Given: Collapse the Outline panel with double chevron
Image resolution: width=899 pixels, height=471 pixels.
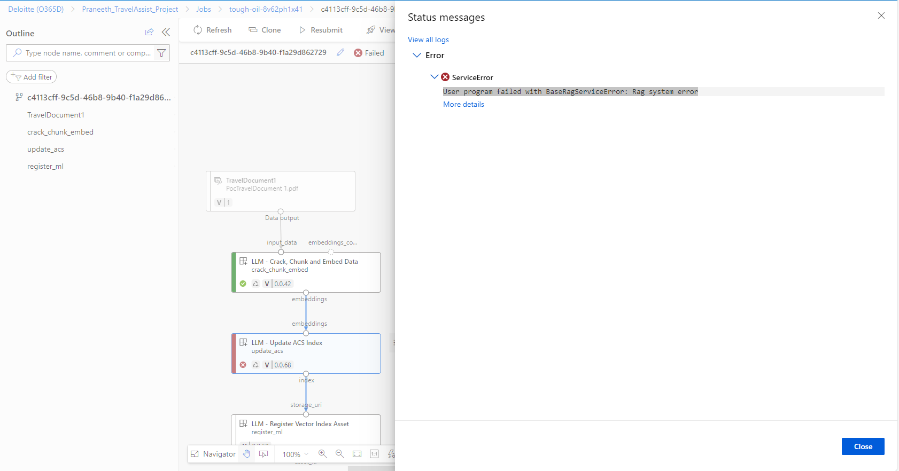Looking at the screenshot, I should (x=166, y=33).
